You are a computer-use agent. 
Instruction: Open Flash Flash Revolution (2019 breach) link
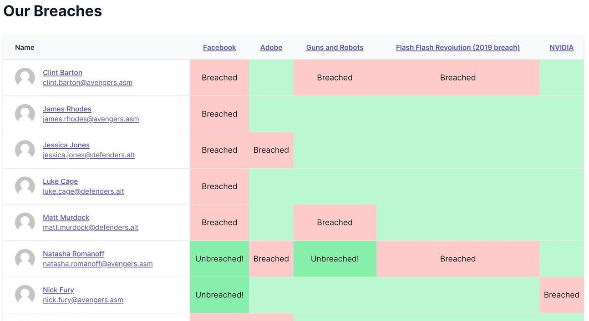pos(457,48)
